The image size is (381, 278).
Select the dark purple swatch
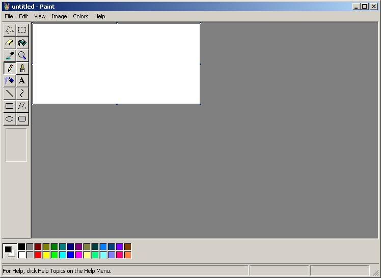click(79, 246)
